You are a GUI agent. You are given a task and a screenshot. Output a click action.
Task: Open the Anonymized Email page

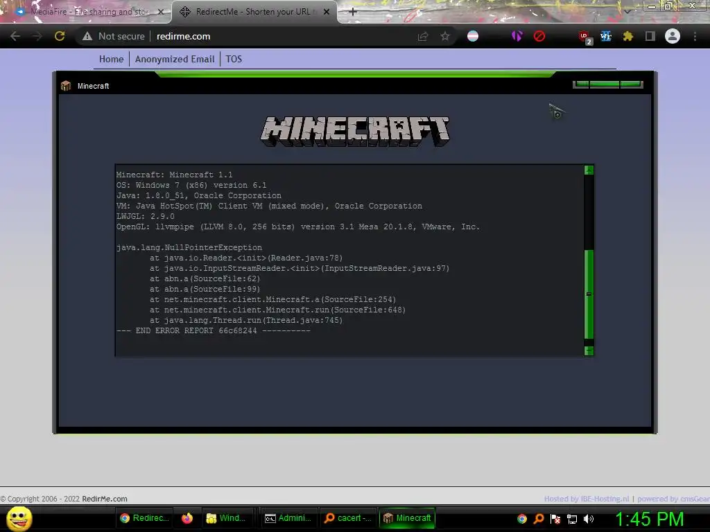point(174,60)
